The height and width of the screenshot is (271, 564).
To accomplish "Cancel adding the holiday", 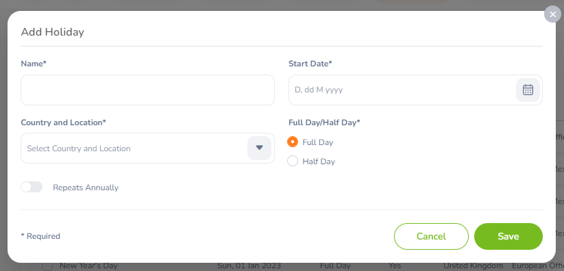I will pyautogui.click(x=431, y=236).
